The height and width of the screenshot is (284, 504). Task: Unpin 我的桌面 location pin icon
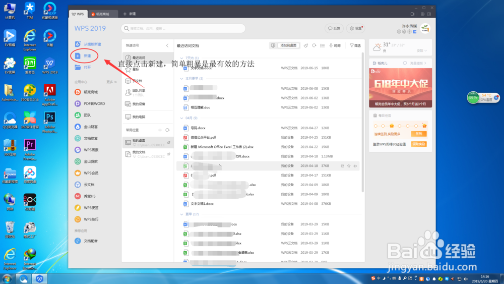(169, 142)
